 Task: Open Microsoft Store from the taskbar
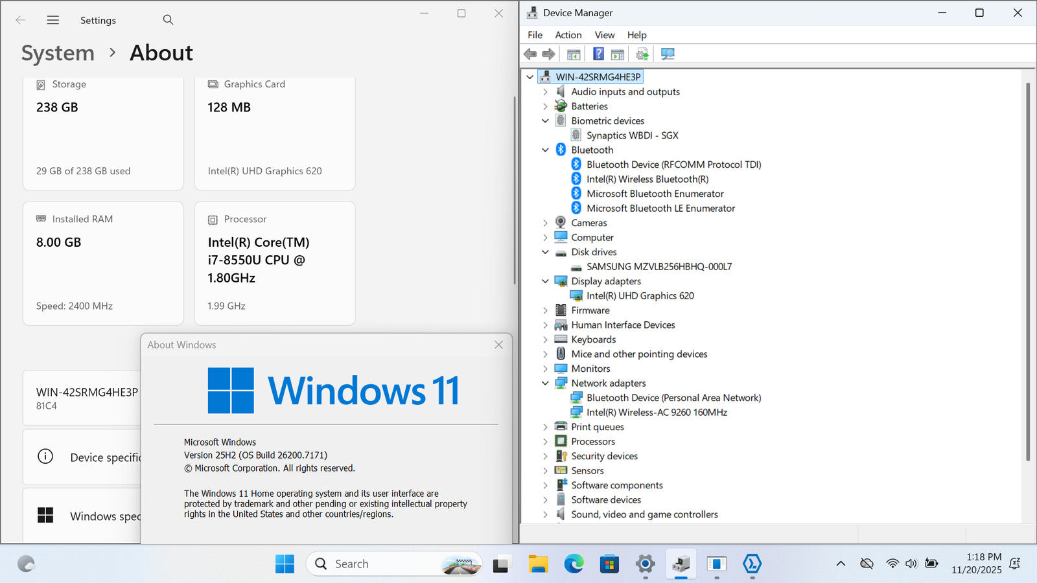tap(609, 564)
